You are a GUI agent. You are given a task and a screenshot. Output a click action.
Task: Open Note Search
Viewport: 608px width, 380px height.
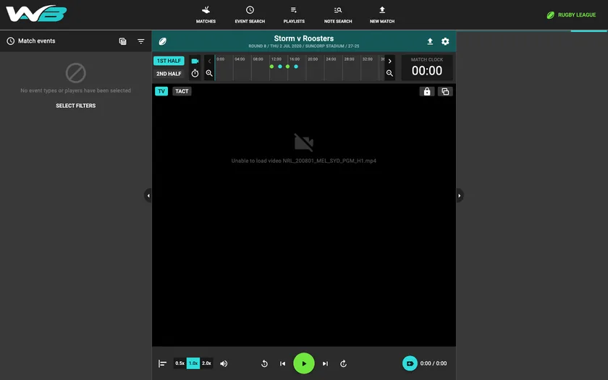[338, 14]
